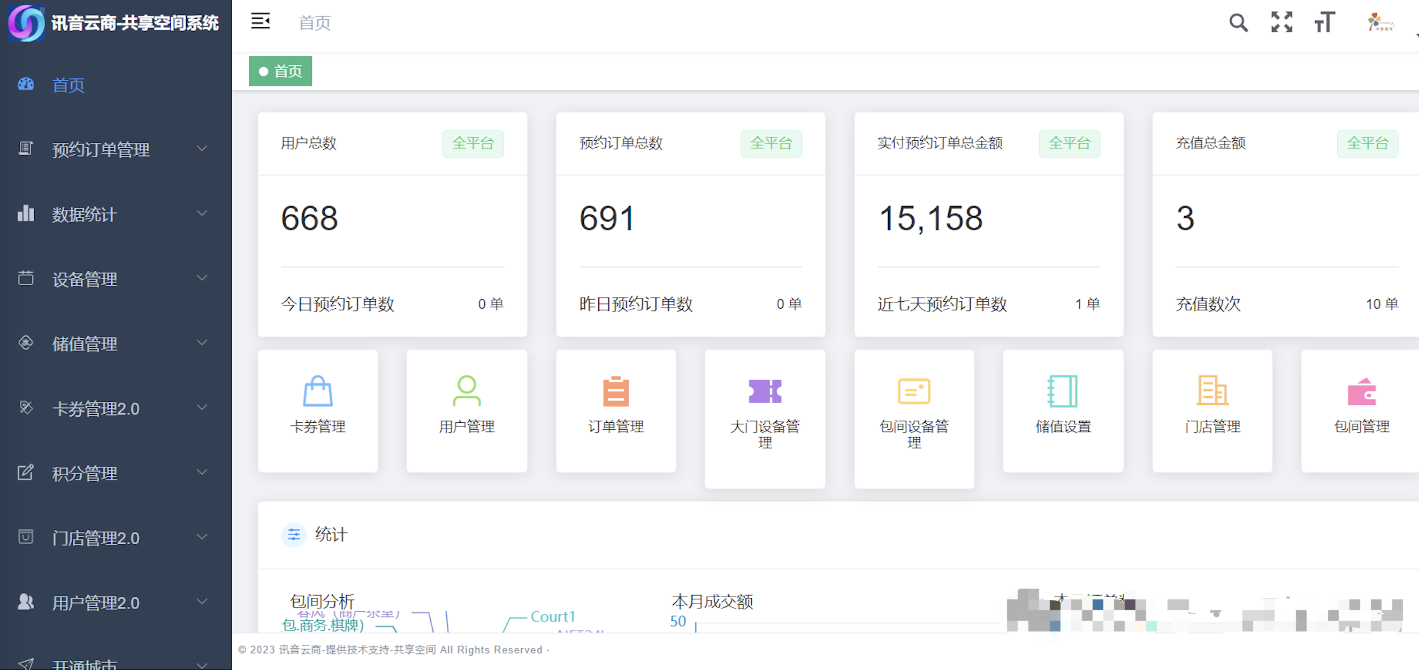1419x670 pixels.
Task: Collapse sidebar with hamburger icon
Action: pos(261,21)
